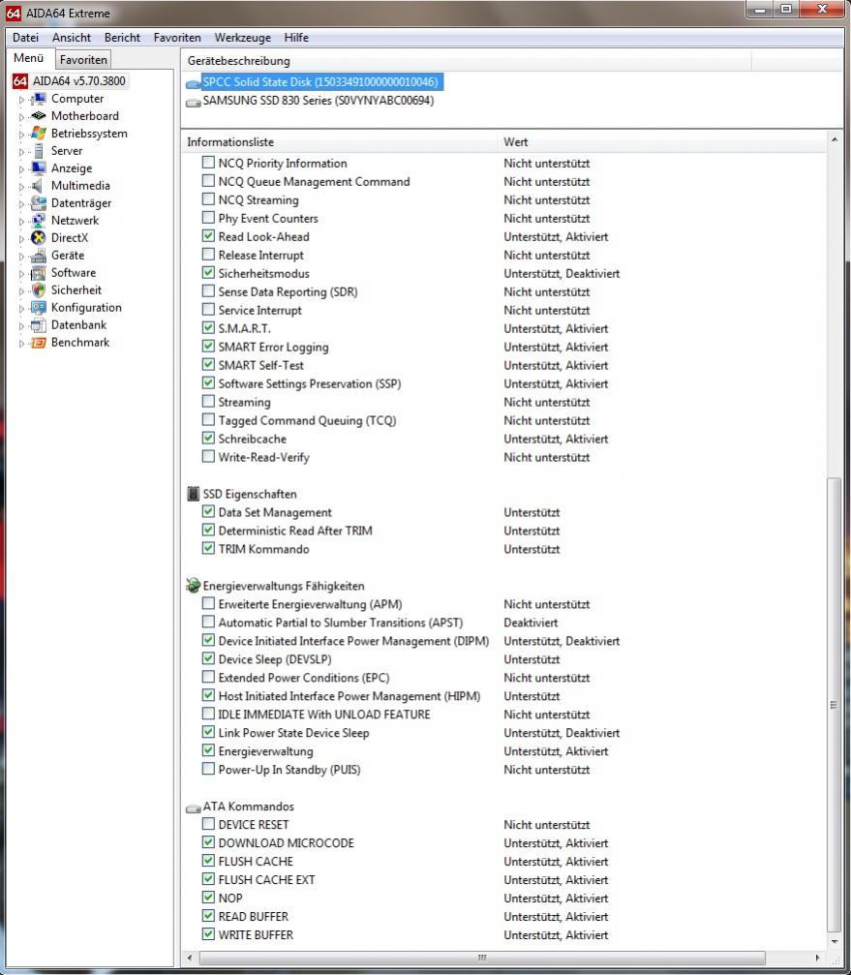This screenshot has width=851, height=975.
Task: Expand the Sicherheit tree node arrow
Action: click(21, 291)
